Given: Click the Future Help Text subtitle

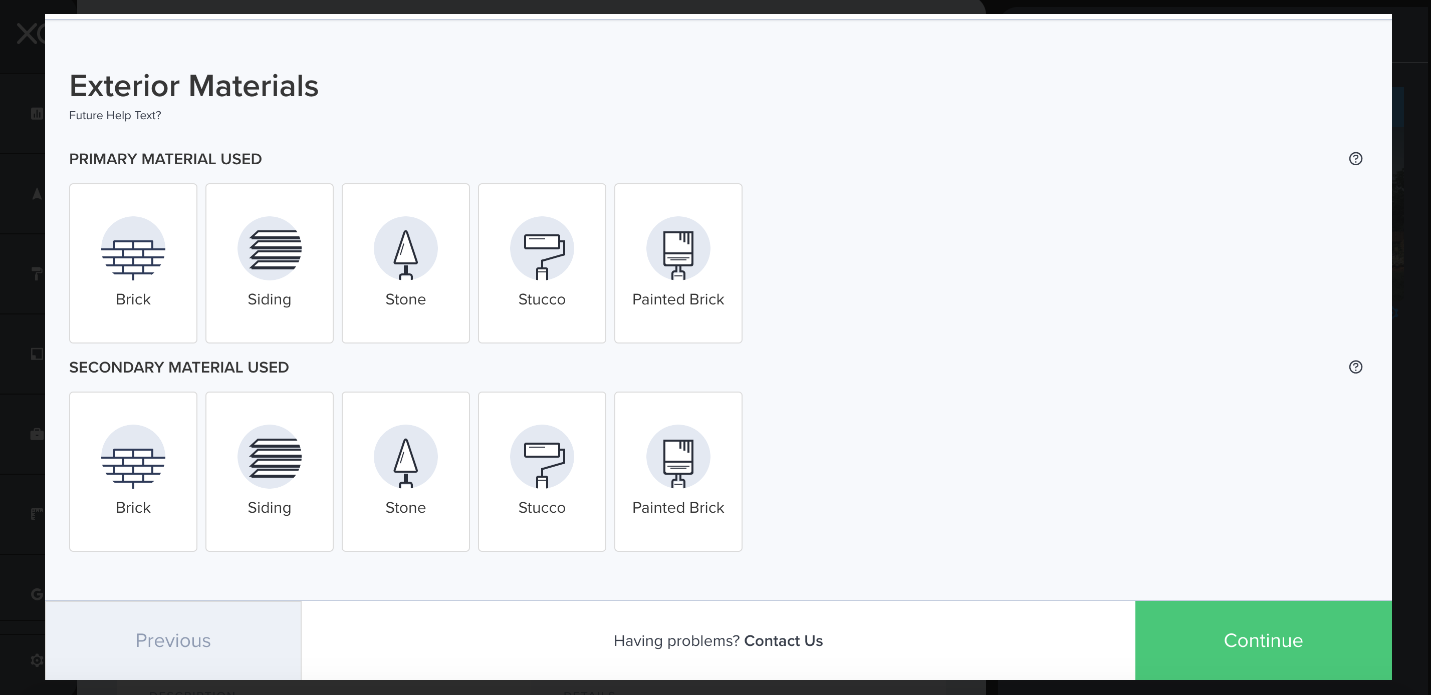Looking at the screenshot, I should (115, 116).
